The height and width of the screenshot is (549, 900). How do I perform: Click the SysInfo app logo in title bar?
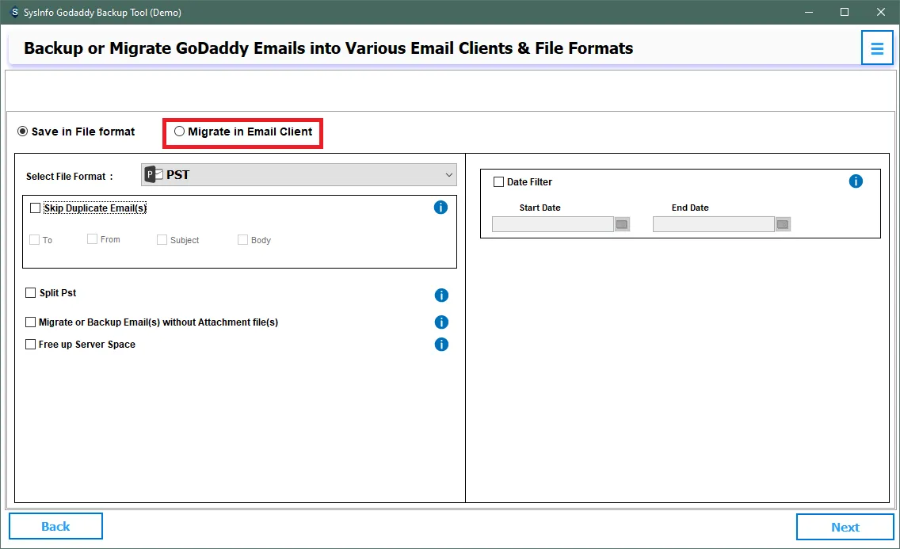[x=13, y=12]
